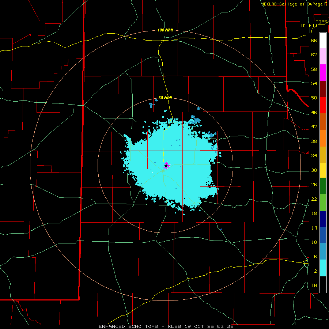Image resolution: width=329 pixels, height=329 pixels.
Task: Select the gold mustard legend color band
Action: (x=323, y=155)
